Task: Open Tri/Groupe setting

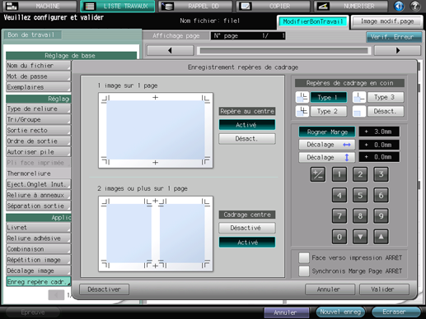Action: [x=39, y=120]
